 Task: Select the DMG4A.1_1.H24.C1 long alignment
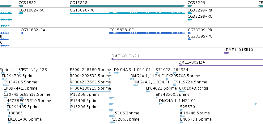pos(208,104)
